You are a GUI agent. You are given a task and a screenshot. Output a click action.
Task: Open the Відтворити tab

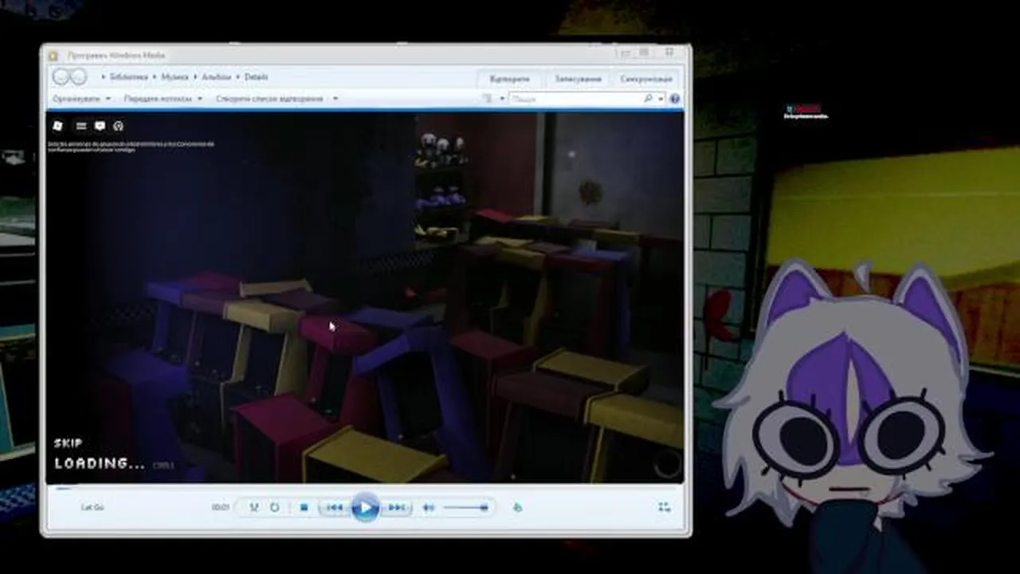click(510, 79)
